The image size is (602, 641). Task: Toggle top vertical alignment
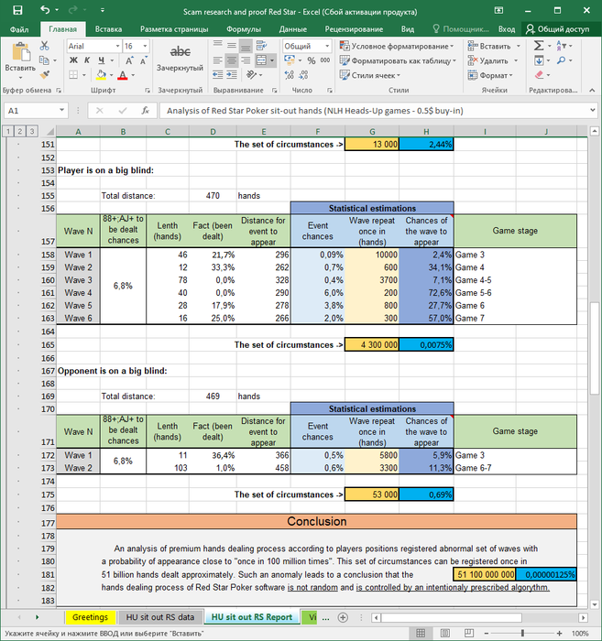point(217,46)
